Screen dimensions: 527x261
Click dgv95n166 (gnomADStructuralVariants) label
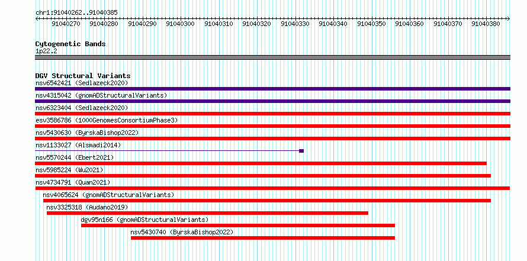pyautogui.click(x=145, y=220)
